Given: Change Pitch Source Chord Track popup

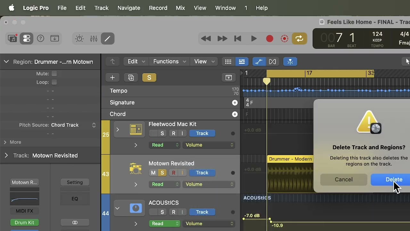Looking at the screenshot, I should point(74,125).
